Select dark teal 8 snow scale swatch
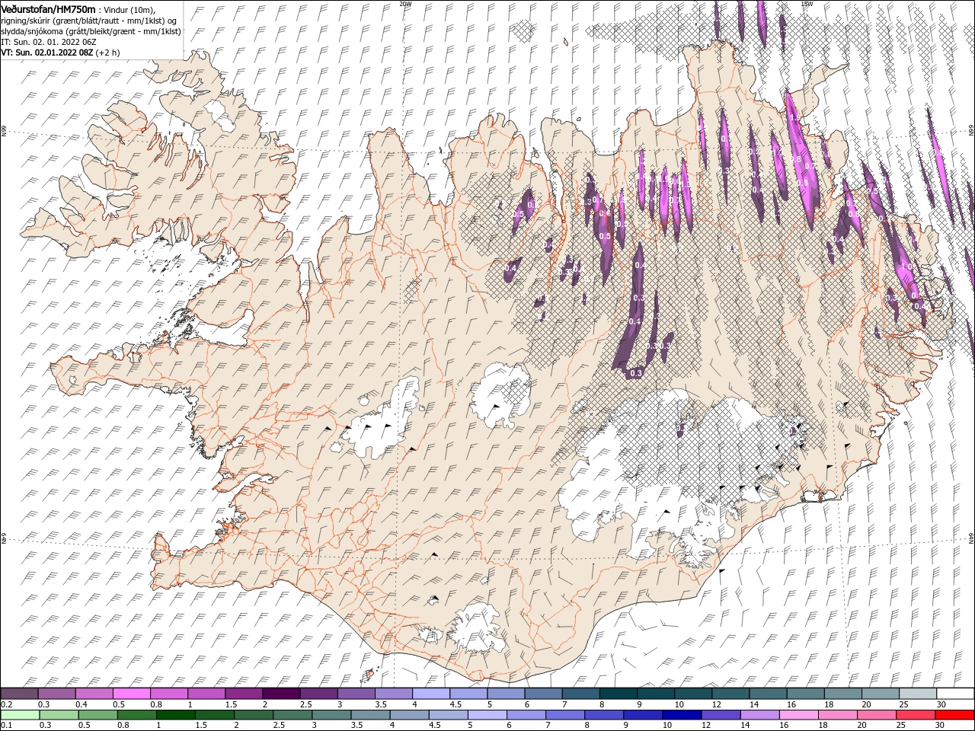The height and width of the screenshot is (731, 975). [x=618, y=694]
